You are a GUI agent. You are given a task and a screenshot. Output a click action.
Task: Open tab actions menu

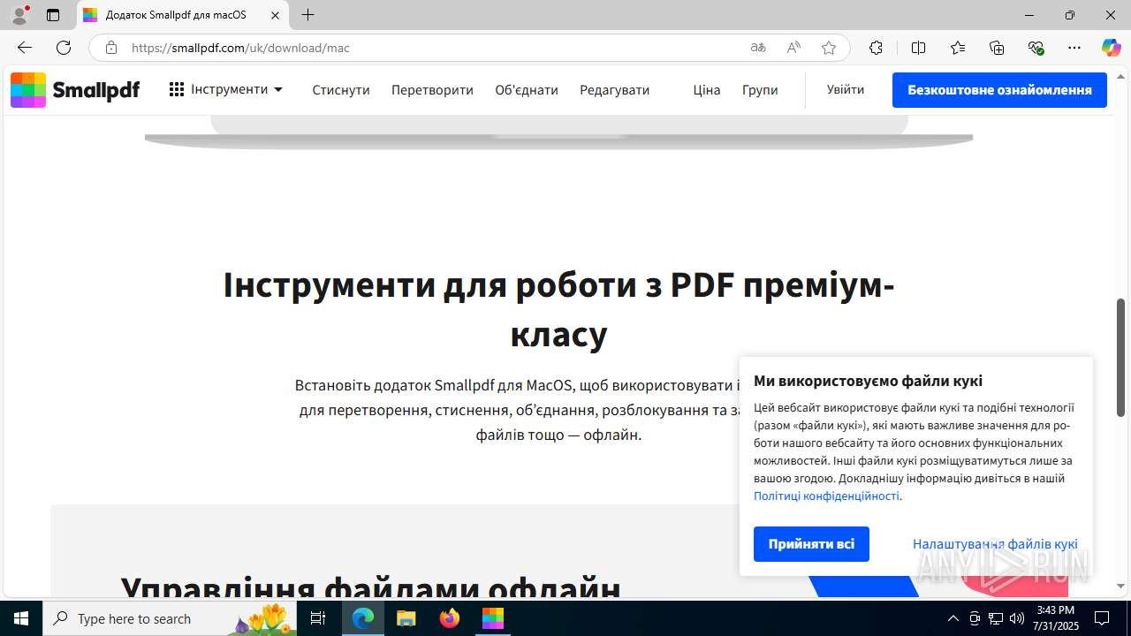click(x=53, y=15)
